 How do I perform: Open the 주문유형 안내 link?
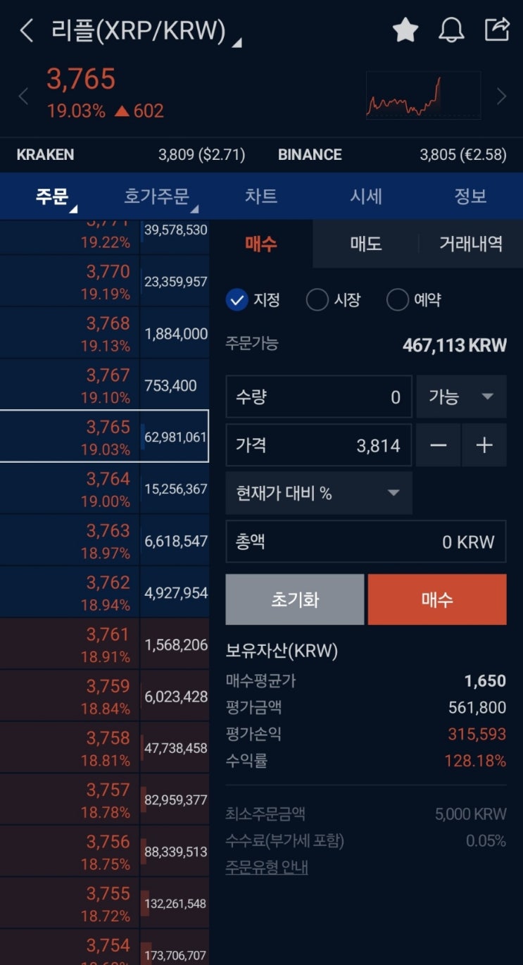[x=267, y=867]
